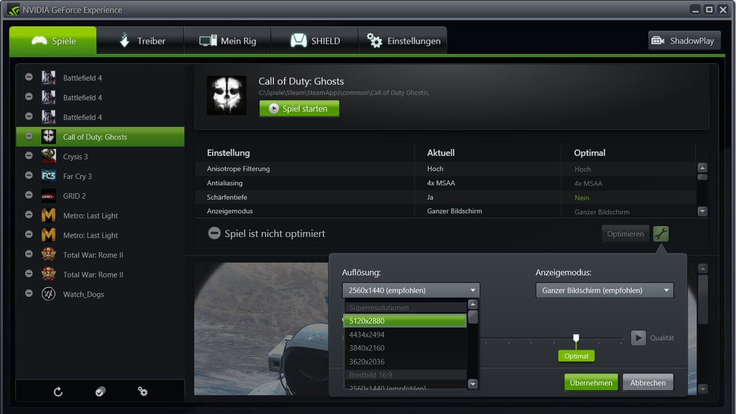The image size is (736, 414).
Task: Click the Anisotrope Filterung setting row
Action: [445, 169]
